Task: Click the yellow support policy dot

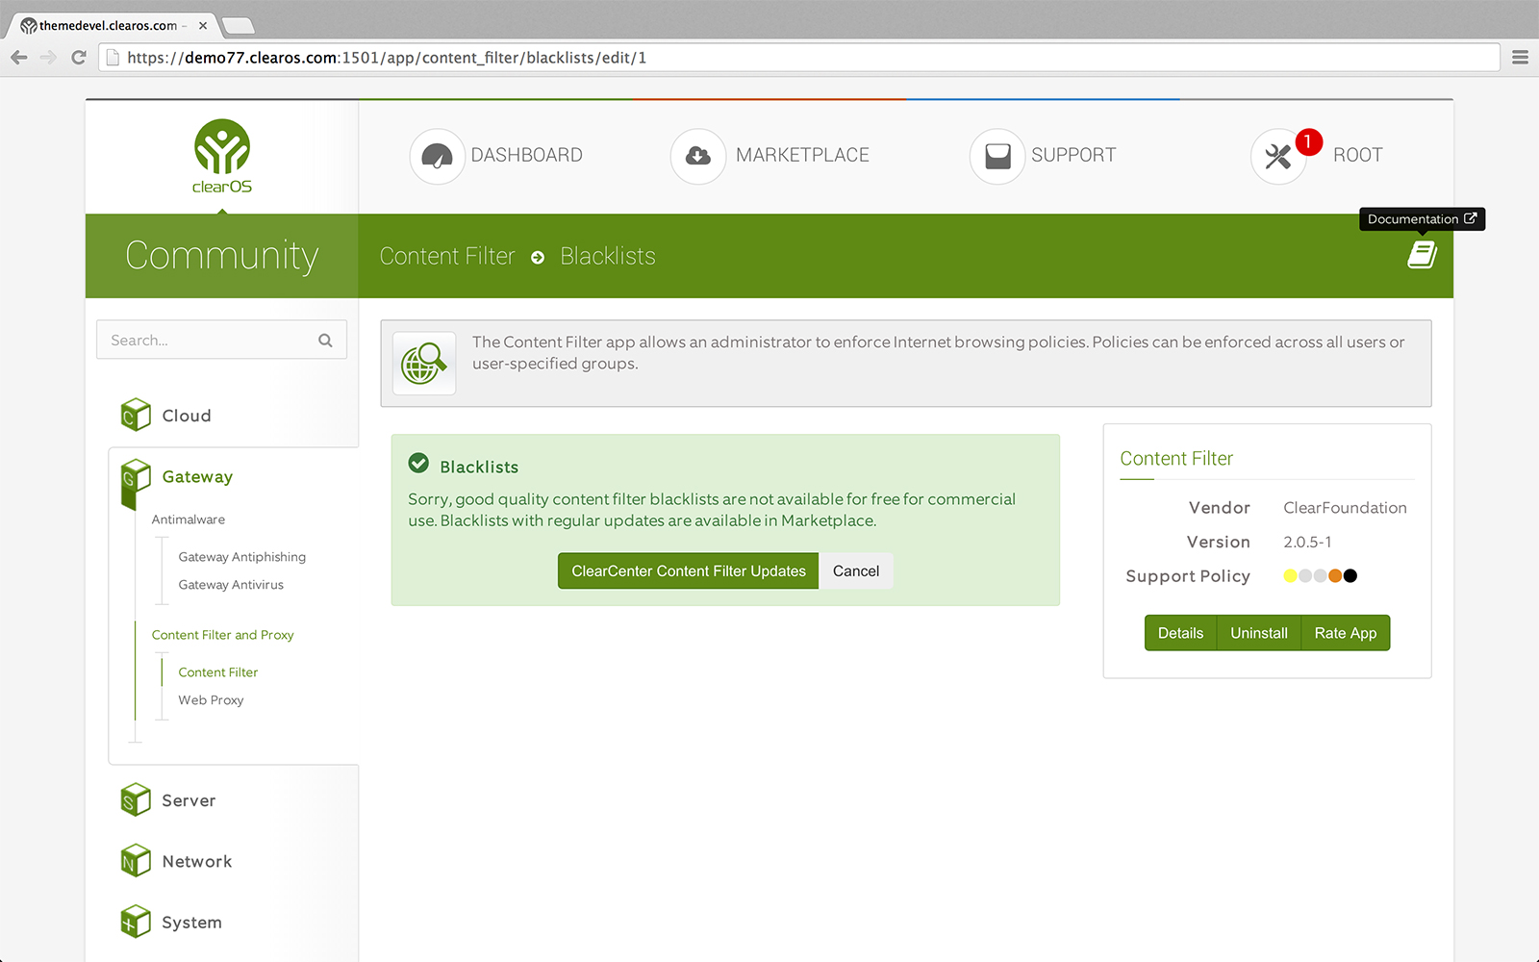Action: pyautogui.click(x=1290, y=576)
